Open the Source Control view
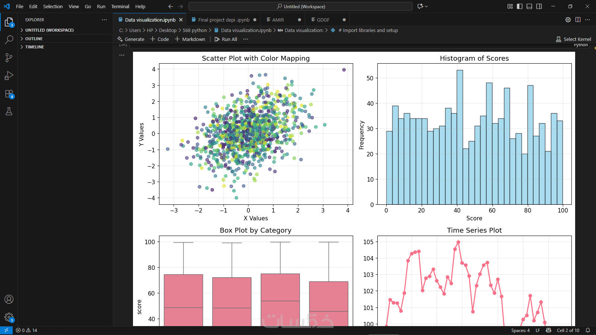Viewport: 596px width, 335px height. [9, 57]
